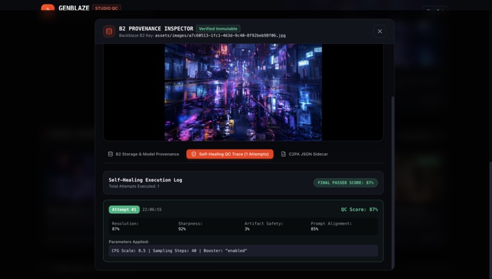This screenshot has height=279, width=492.
Task: Open the cyberpunk city image preview
Action: (x=243, y=92)
